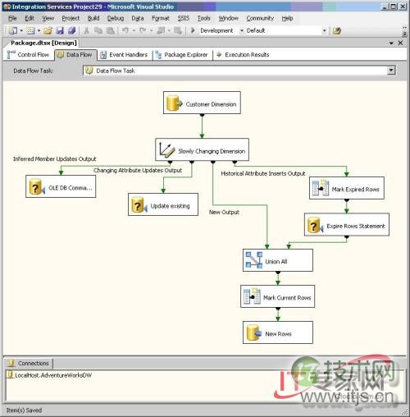Select the Expire Rows Statement component
The height and width of the screenshot is (417, 410).
[347, 225]
